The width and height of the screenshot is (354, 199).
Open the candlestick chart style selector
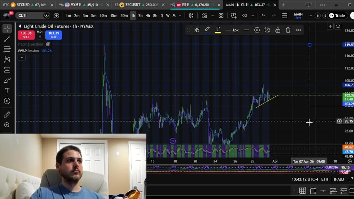pos(191,15)
